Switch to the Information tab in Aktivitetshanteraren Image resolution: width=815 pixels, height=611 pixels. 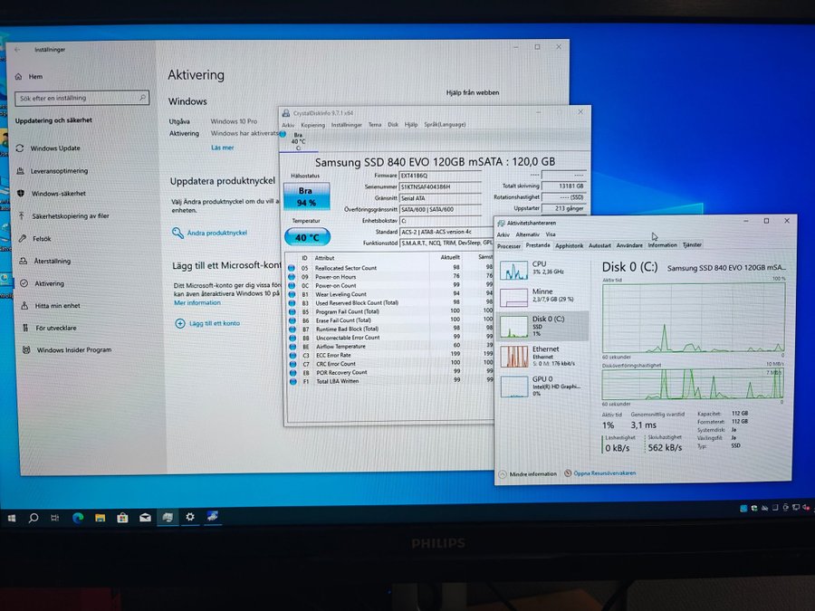tap(662, 244)
